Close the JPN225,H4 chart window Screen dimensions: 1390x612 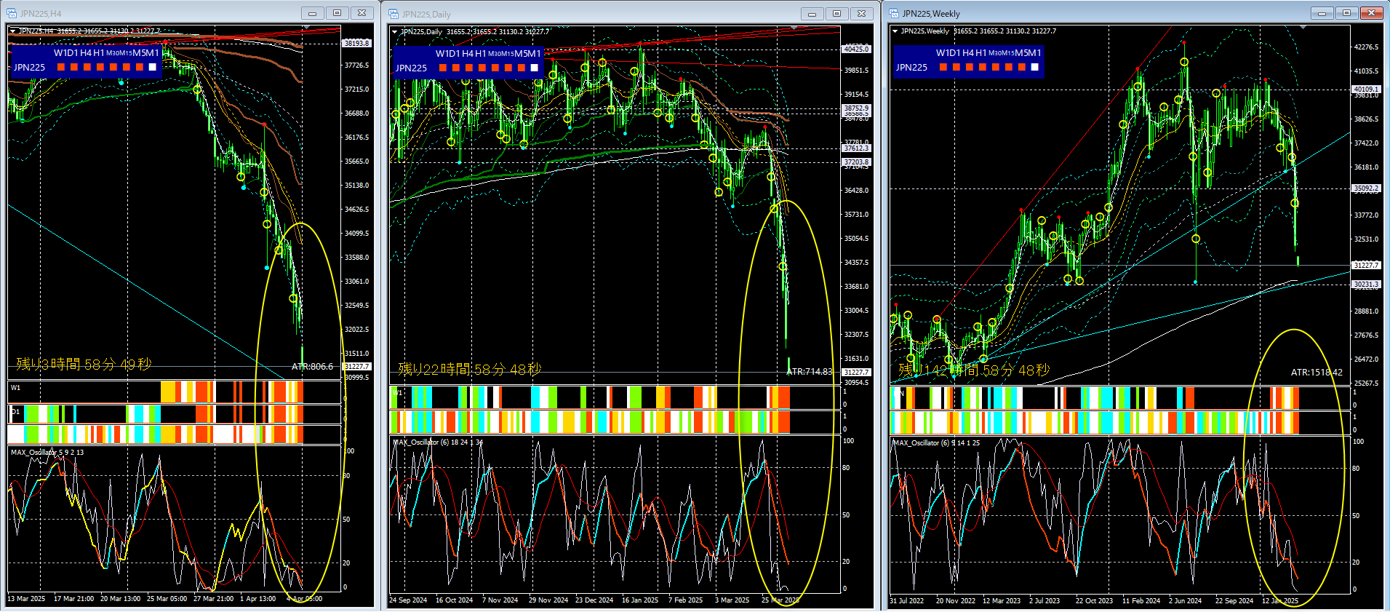362,13
